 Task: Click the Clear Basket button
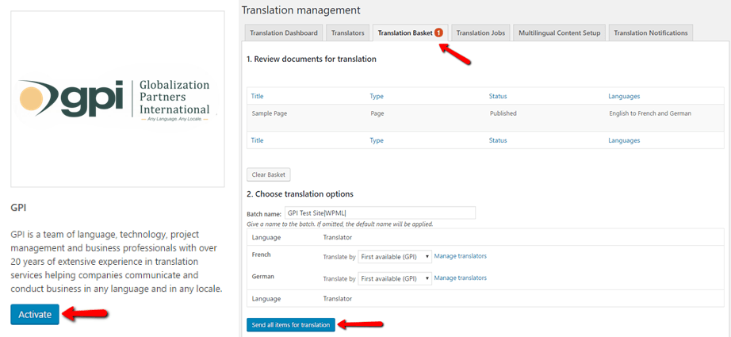[x=268, y=174]
